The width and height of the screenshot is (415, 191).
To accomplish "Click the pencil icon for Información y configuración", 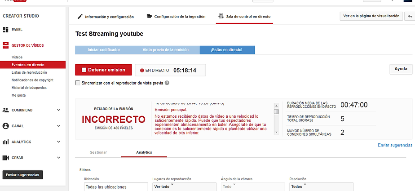I will pyautogui.click(x=80, y=17).
